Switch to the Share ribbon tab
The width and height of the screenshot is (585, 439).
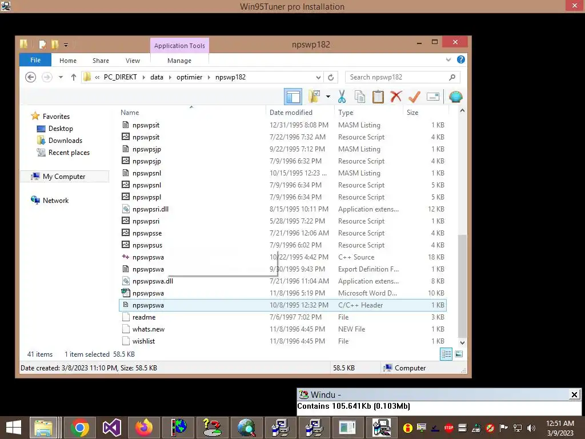pos(101,61)
